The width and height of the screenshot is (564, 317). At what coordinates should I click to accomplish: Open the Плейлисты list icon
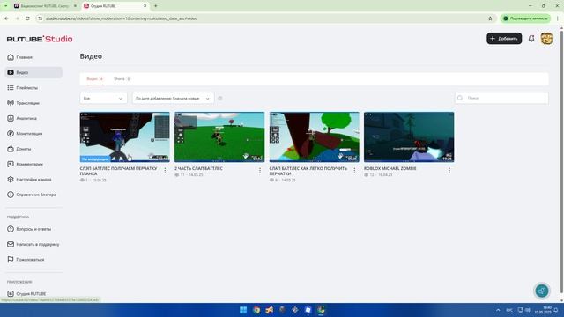tap(11, 88)
